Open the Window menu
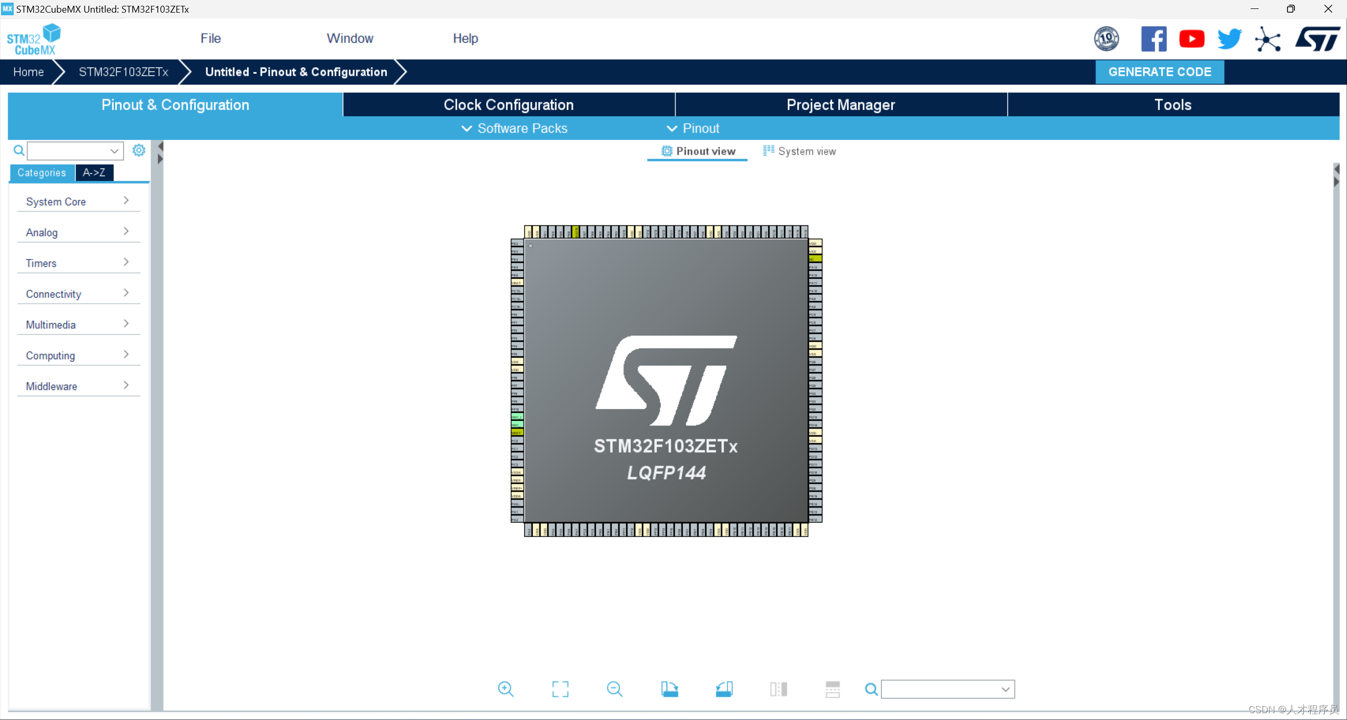 350,38
